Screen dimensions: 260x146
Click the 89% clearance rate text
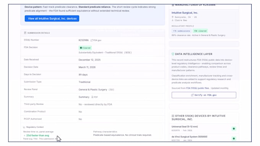[x=181, y=35]
